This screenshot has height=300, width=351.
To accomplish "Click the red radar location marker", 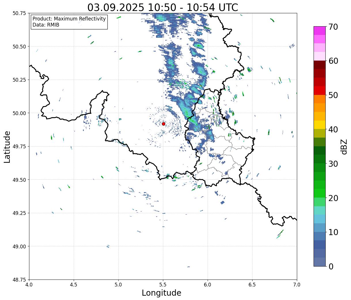I will coord(163,124).
